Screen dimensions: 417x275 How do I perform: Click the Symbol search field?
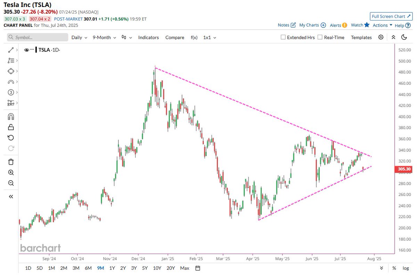[x=38, y=37]
